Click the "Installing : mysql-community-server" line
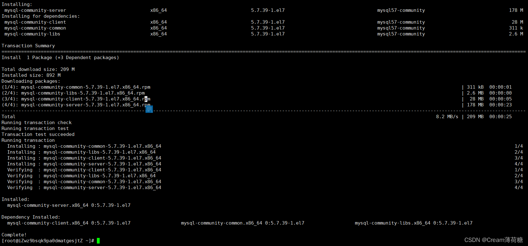 [x=84, y=164]
